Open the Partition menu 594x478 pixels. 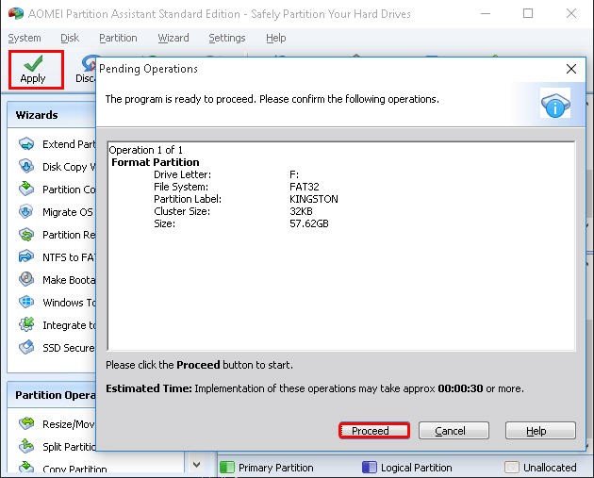118,38
